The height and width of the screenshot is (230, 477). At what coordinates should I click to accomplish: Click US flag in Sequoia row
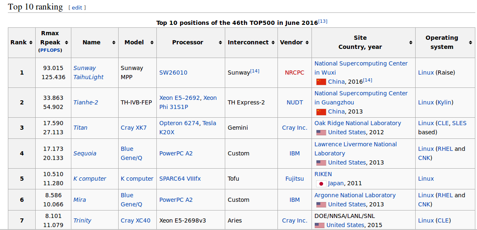point(321,162)
